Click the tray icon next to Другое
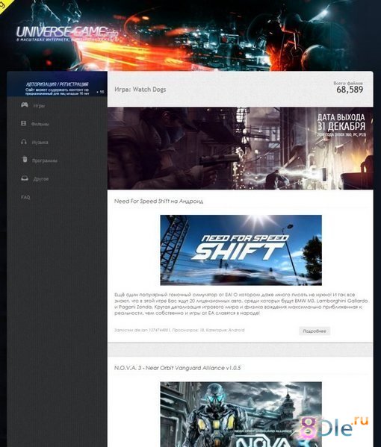 point(25,178)
